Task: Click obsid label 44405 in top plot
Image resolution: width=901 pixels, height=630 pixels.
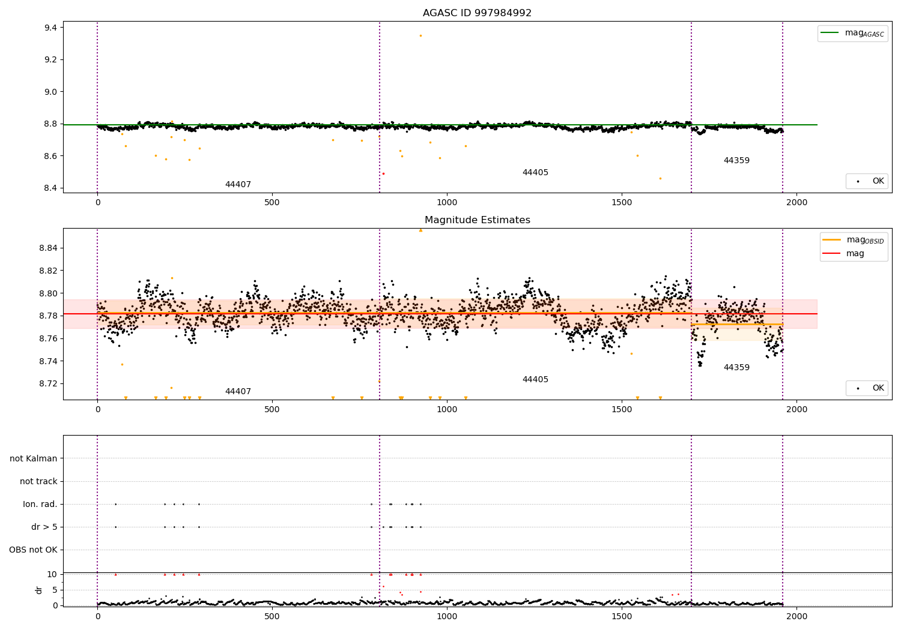Action: [535, 172]
